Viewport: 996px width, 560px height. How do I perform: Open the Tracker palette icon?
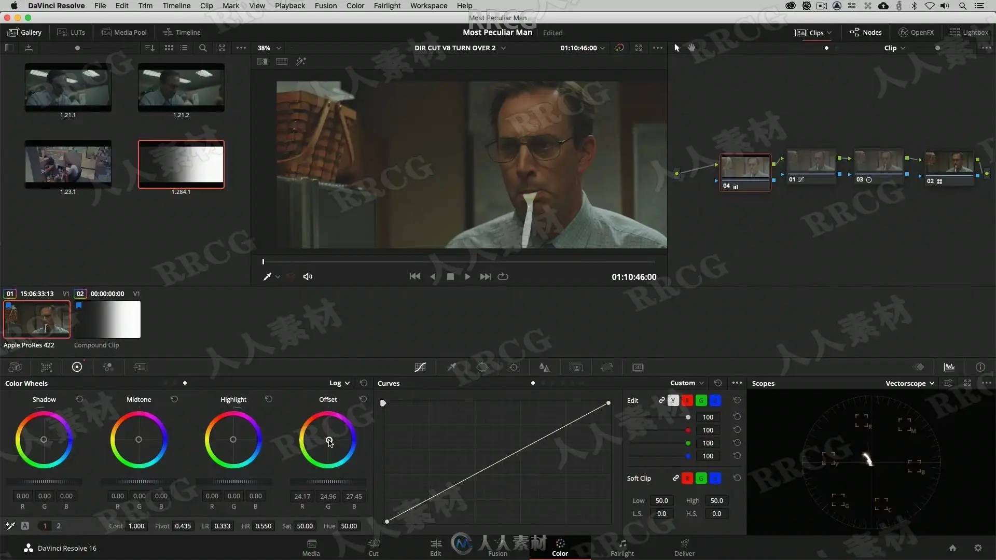coord(514,367)
